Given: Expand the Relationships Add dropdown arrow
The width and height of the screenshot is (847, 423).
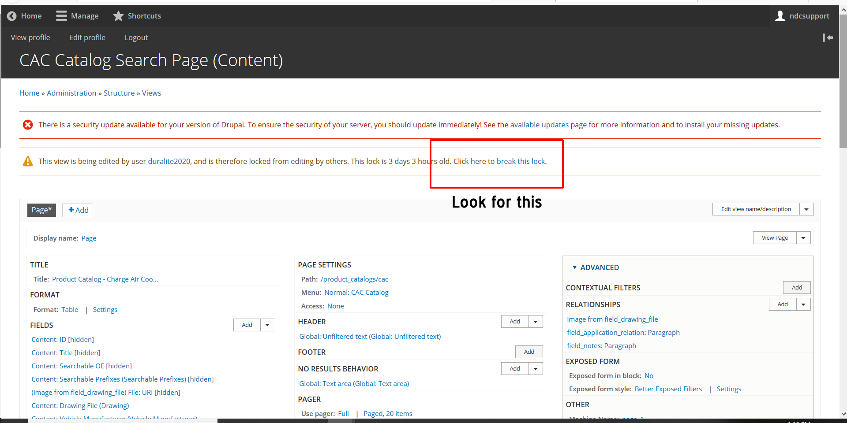Looking at the screenshot, I should pyautogui.click(x=803, y=304).
